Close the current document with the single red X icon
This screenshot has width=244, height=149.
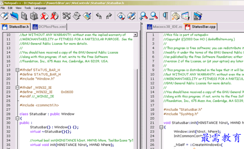click(44, 16)
